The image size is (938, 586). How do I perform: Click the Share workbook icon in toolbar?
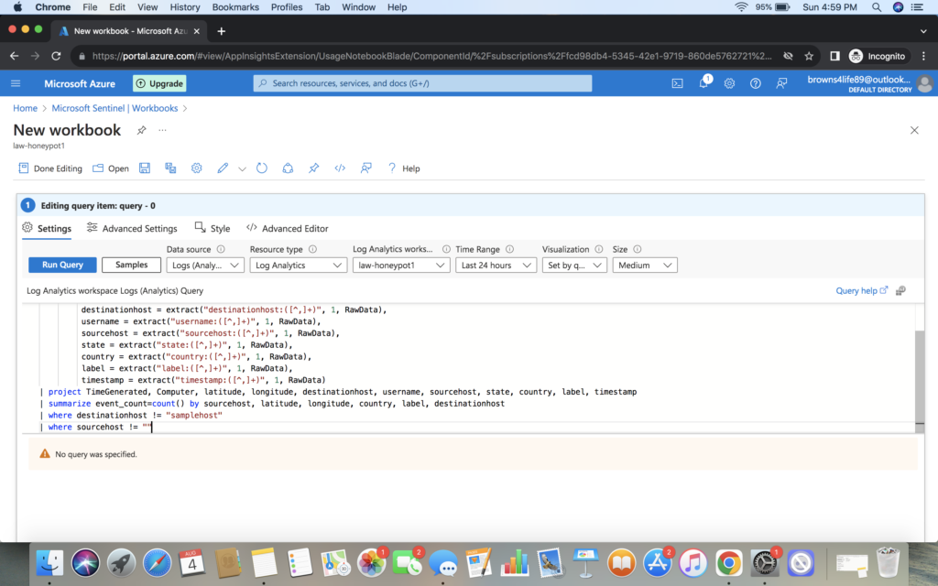click(x=288, y=168)
